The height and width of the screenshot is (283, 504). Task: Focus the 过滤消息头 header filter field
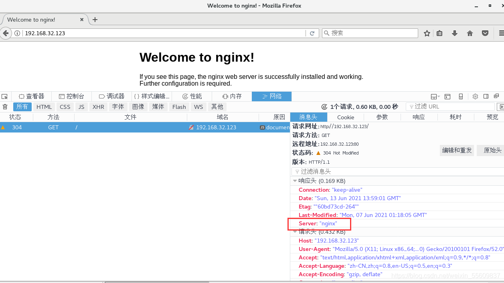[x=398, y=171]
